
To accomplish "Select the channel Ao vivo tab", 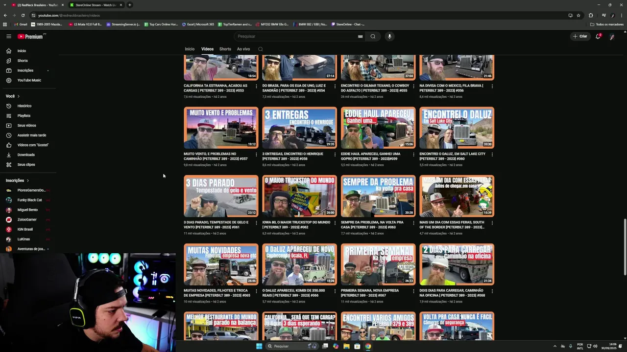I will (243, 49).
